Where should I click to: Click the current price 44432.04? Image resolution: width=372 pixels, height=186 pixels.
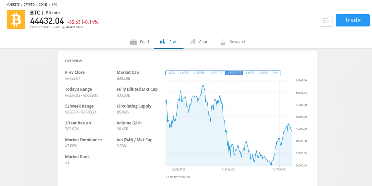[x=47, y=21]
